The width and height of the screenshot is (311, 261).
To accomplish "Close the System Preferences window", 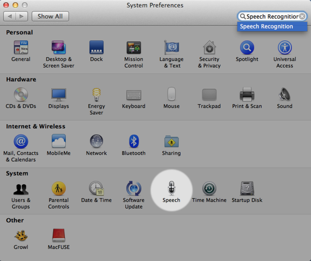I will pyautogui.click(x=6, y=5).
